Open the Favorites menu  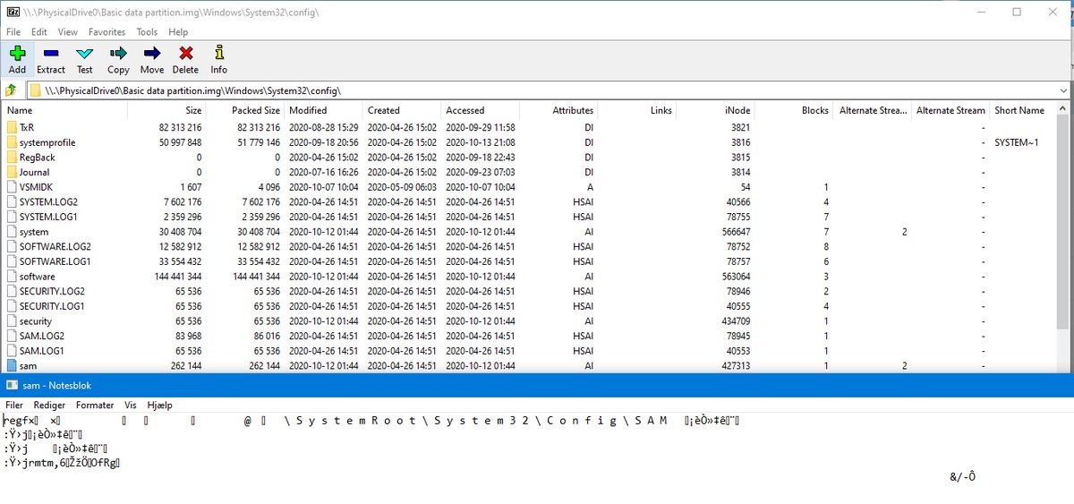click(107, 31)
